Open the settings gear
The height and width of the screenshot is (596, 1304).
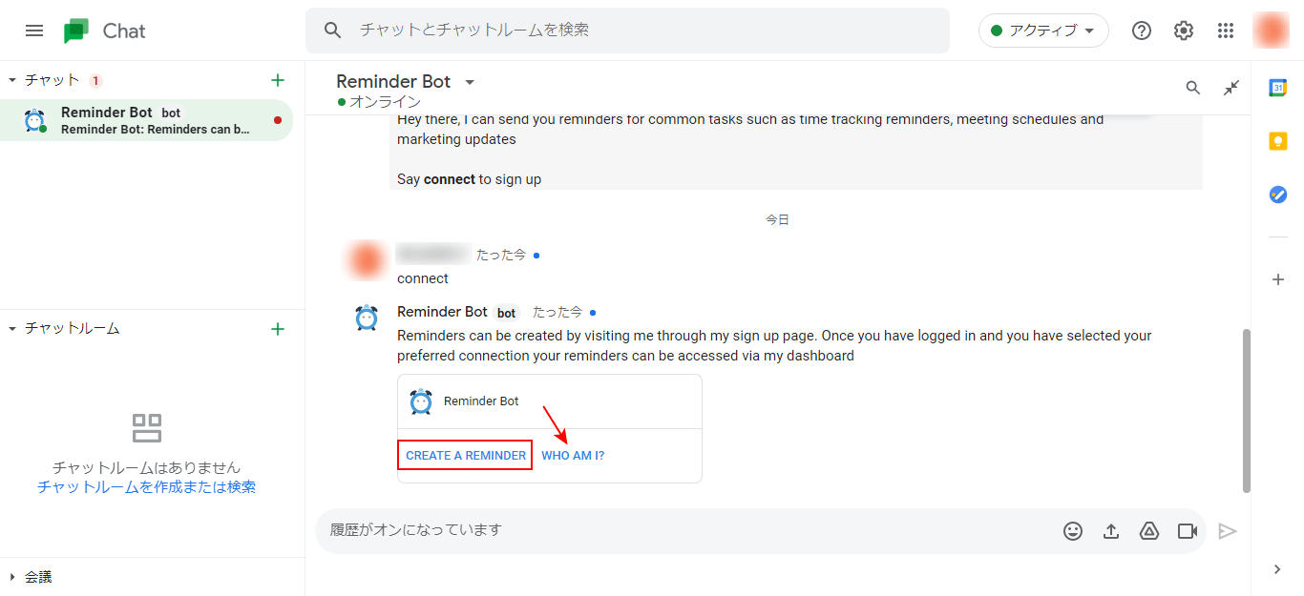point(1183,30)
